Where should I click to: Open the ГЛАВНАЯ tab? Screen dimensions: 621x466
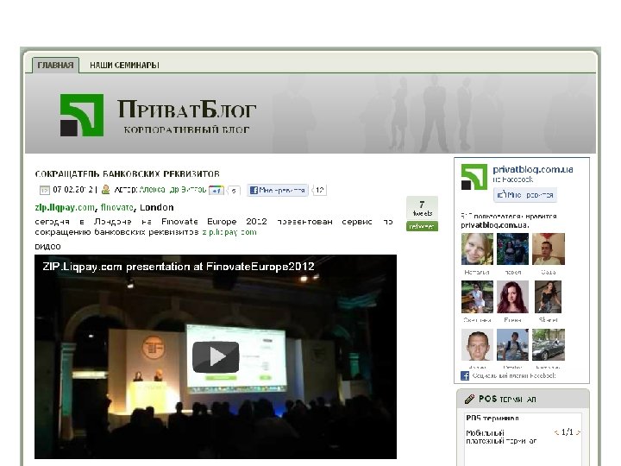[55, 65]
